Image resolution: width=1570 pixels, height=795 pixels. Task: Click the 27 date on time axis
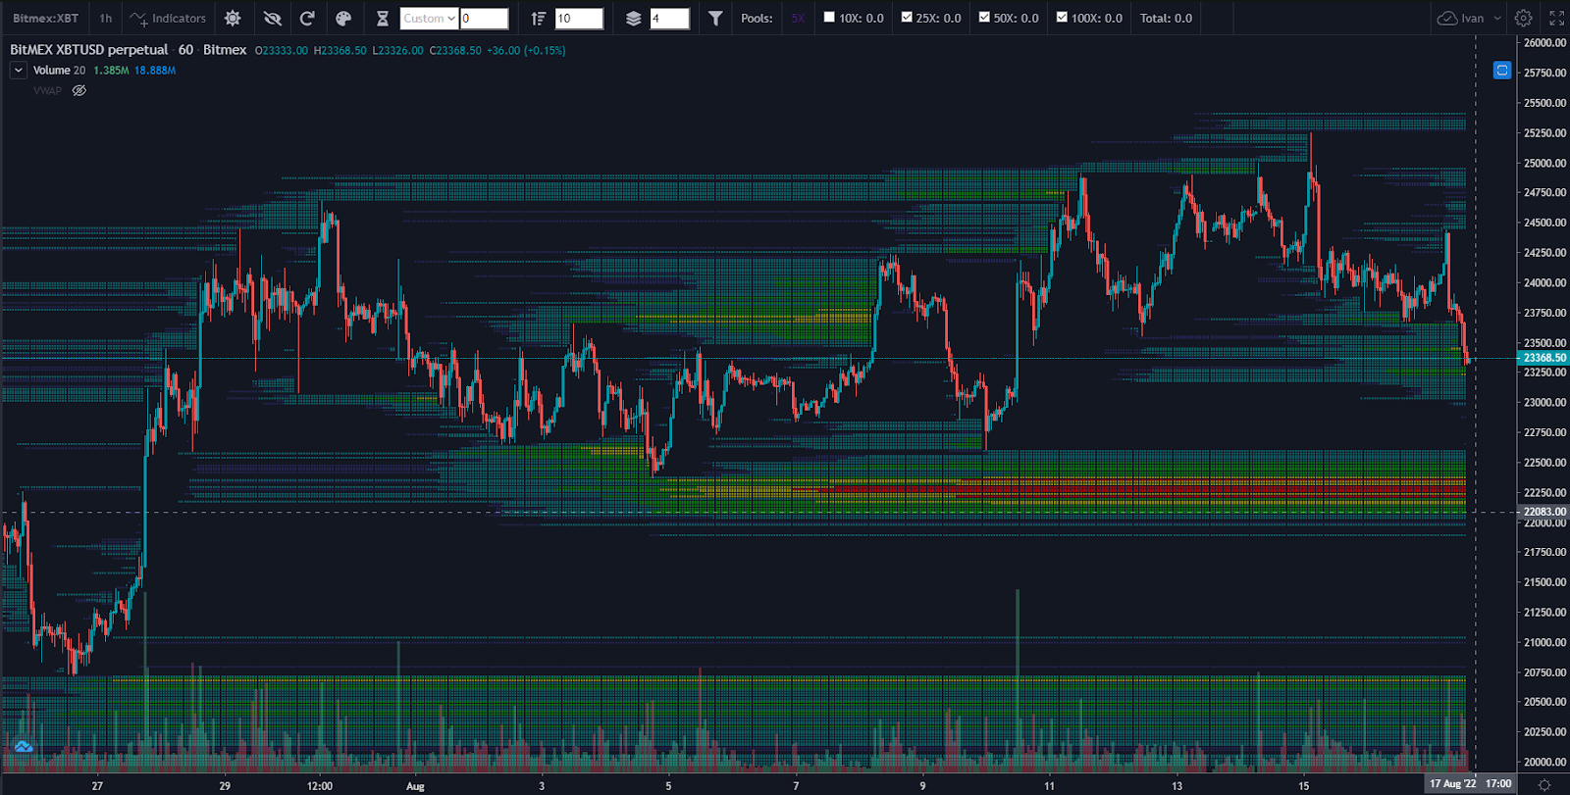(97, 786)
